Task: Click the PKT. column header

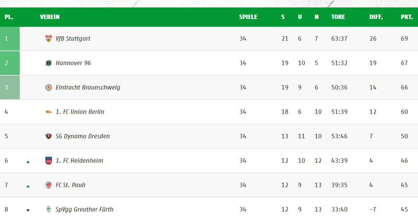Action: click(x=407, y=17)
